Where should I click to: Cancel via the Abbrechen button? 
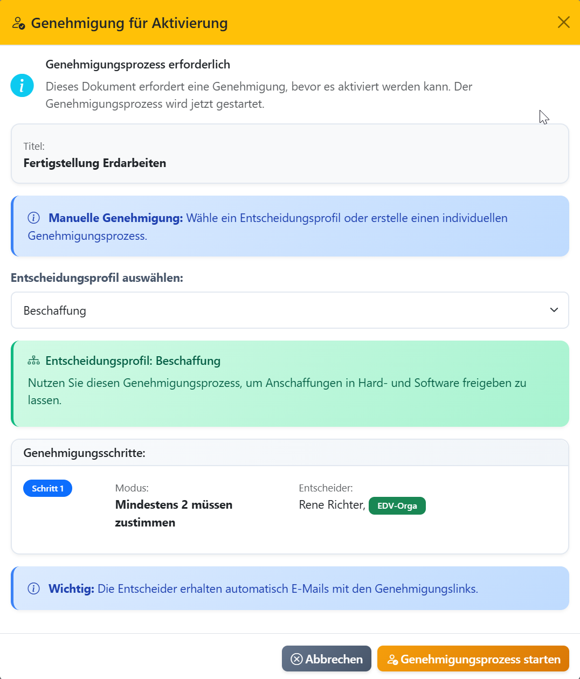pos(326,659)
